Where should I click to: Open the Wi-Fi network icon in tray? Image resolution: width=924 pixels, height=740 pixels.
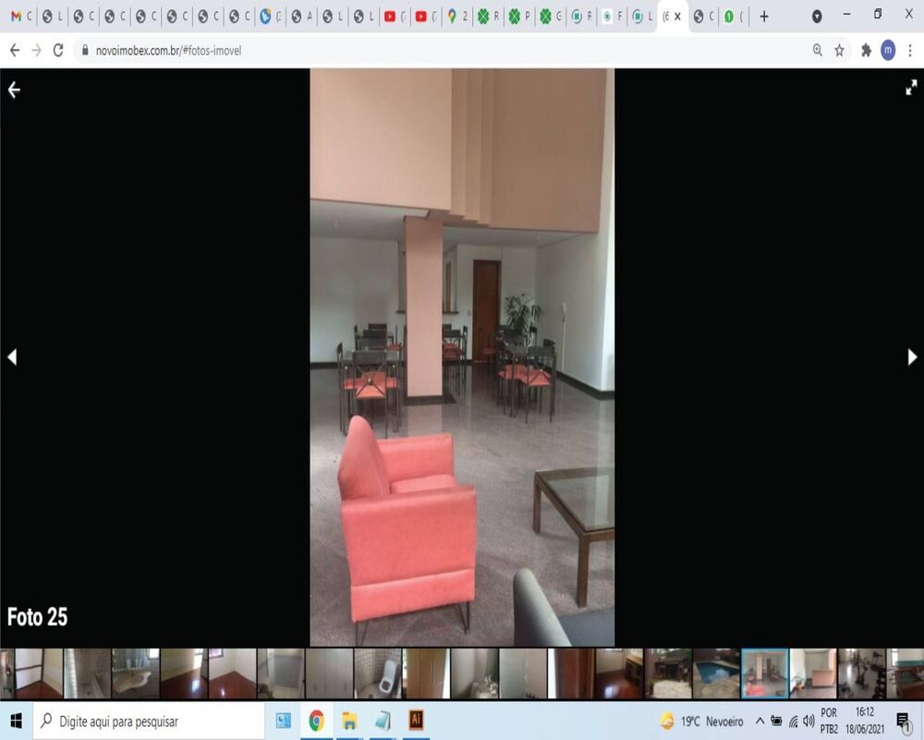point(793,722)
